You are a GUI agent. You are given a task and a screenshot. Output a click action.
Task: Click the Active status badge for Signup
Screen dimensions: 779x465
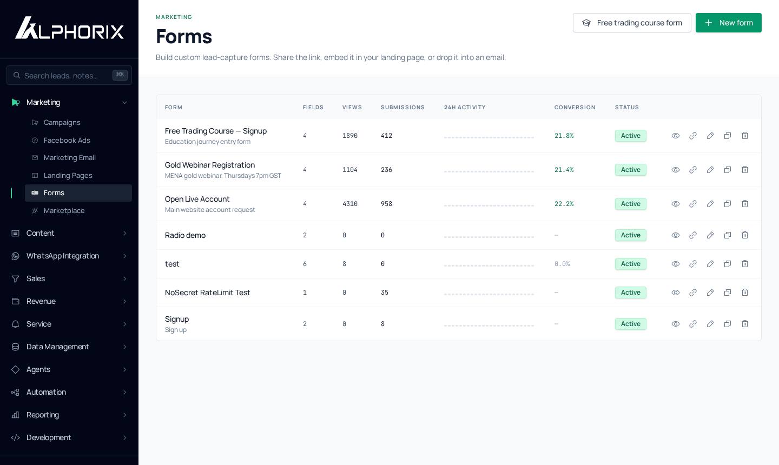pos(631,324)
